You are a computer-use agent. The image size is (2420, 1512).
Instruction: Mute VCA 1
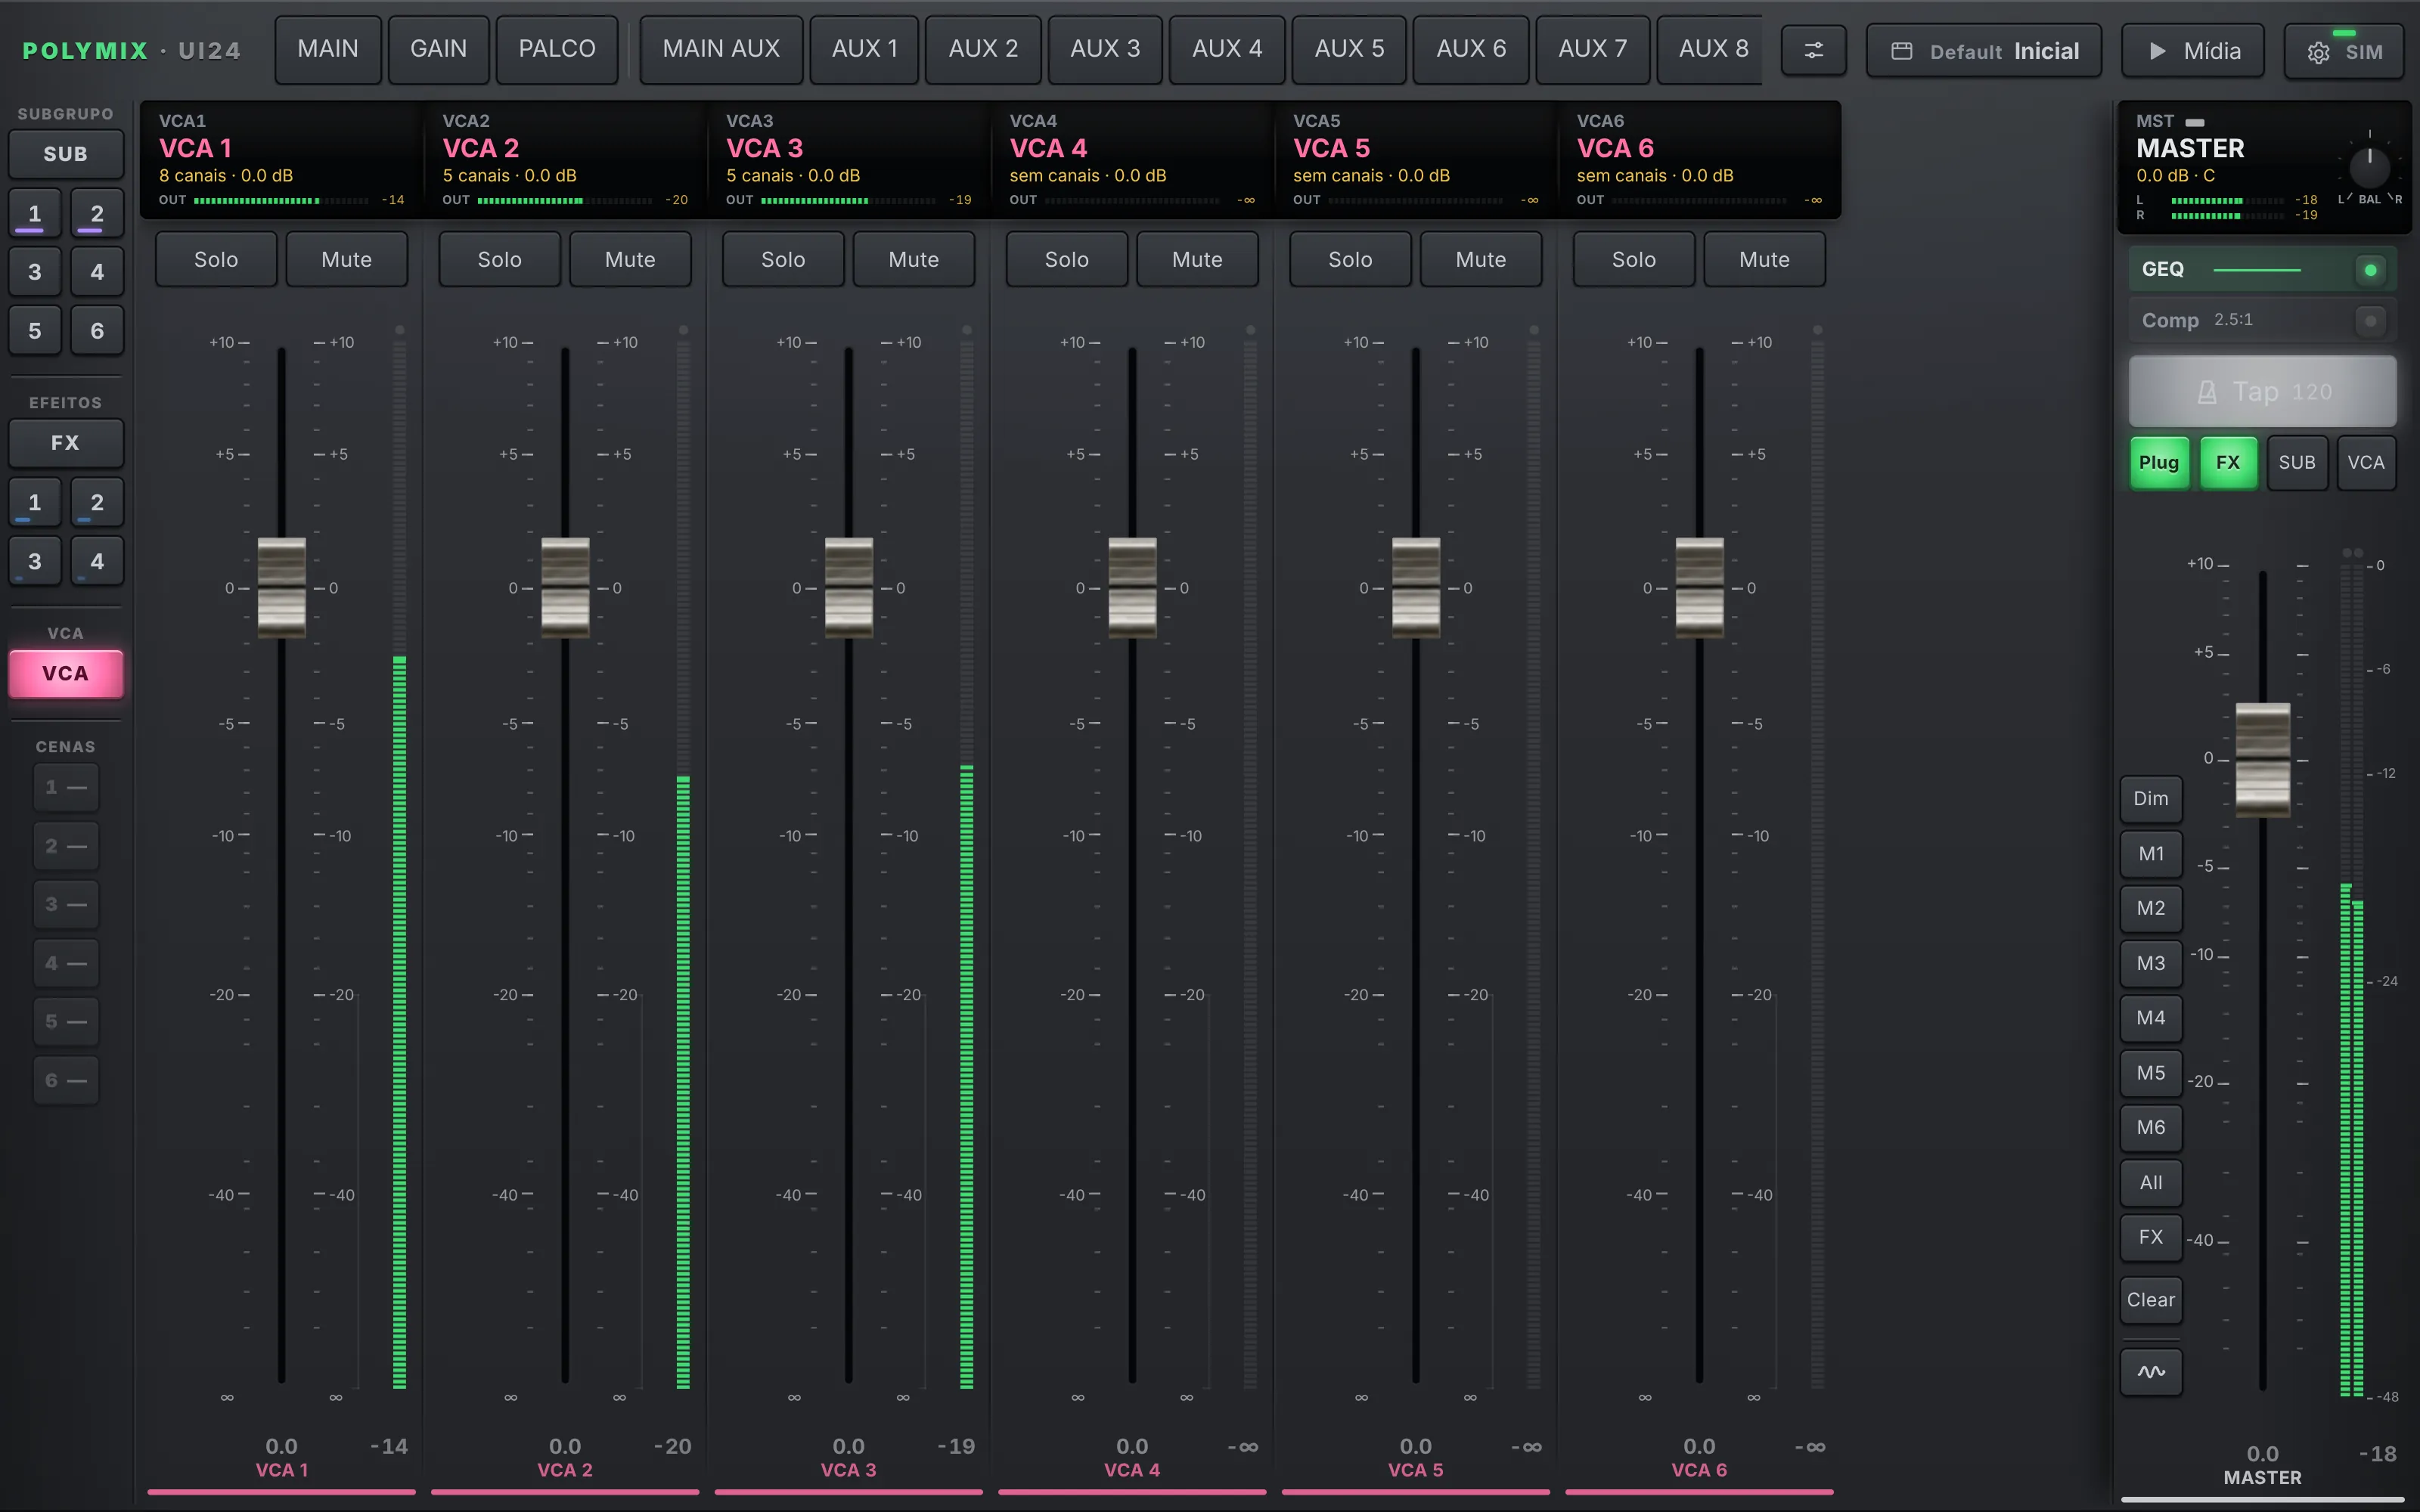(346, 259)
